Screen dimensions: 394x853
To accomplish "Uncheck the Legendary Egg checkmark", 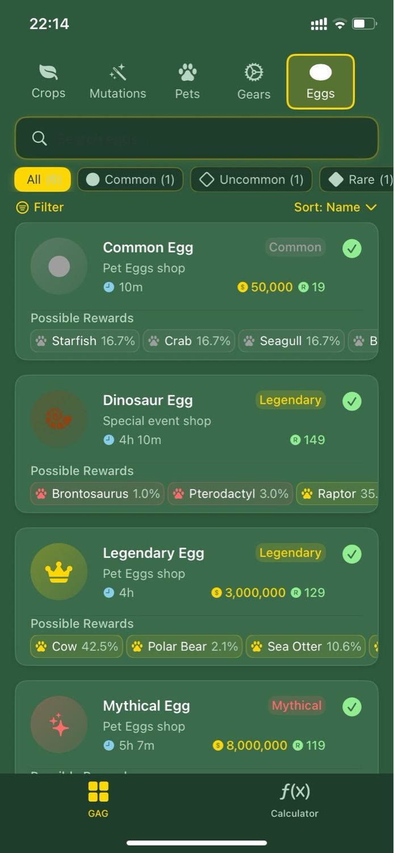I will [x=352, y=554].
